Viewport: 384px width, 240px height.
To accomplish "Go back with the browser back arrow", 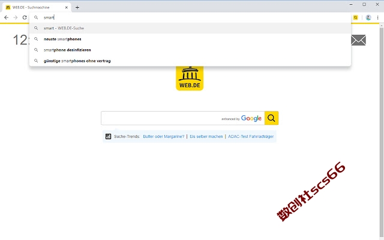I will click(x=7, y=17).
